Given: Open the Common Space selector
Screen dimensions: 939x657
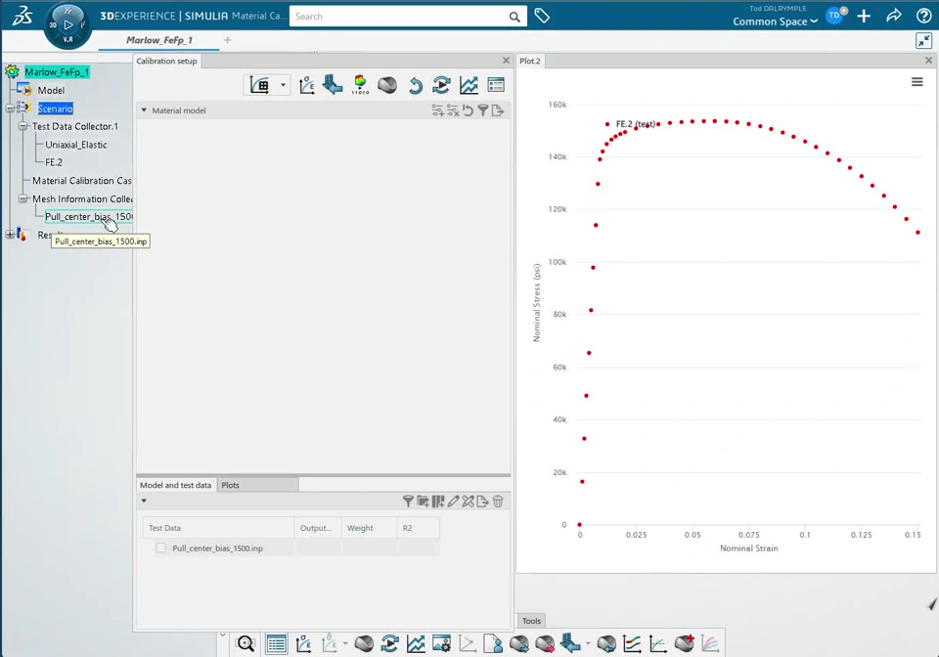Looking at the screenshot, I should 775,22.
